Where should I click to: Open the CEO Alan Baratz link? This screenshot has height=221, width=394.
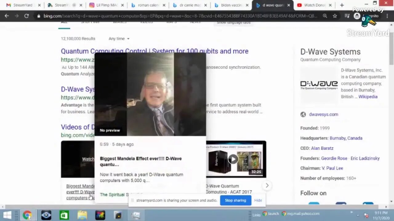click(x=322, y=148)
